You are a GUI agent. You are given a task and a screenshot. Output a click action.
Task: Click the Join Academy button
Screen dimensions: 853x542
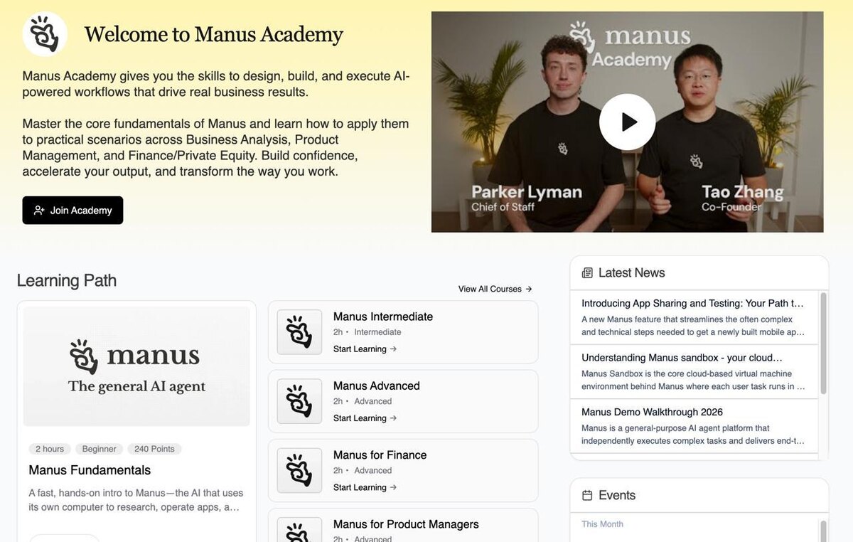pyautogui.click(x=73, y=211)
